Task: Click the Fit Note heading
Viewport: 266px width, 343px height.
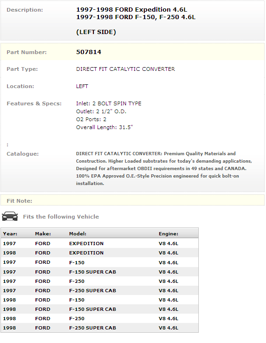Action: point(19,201)
